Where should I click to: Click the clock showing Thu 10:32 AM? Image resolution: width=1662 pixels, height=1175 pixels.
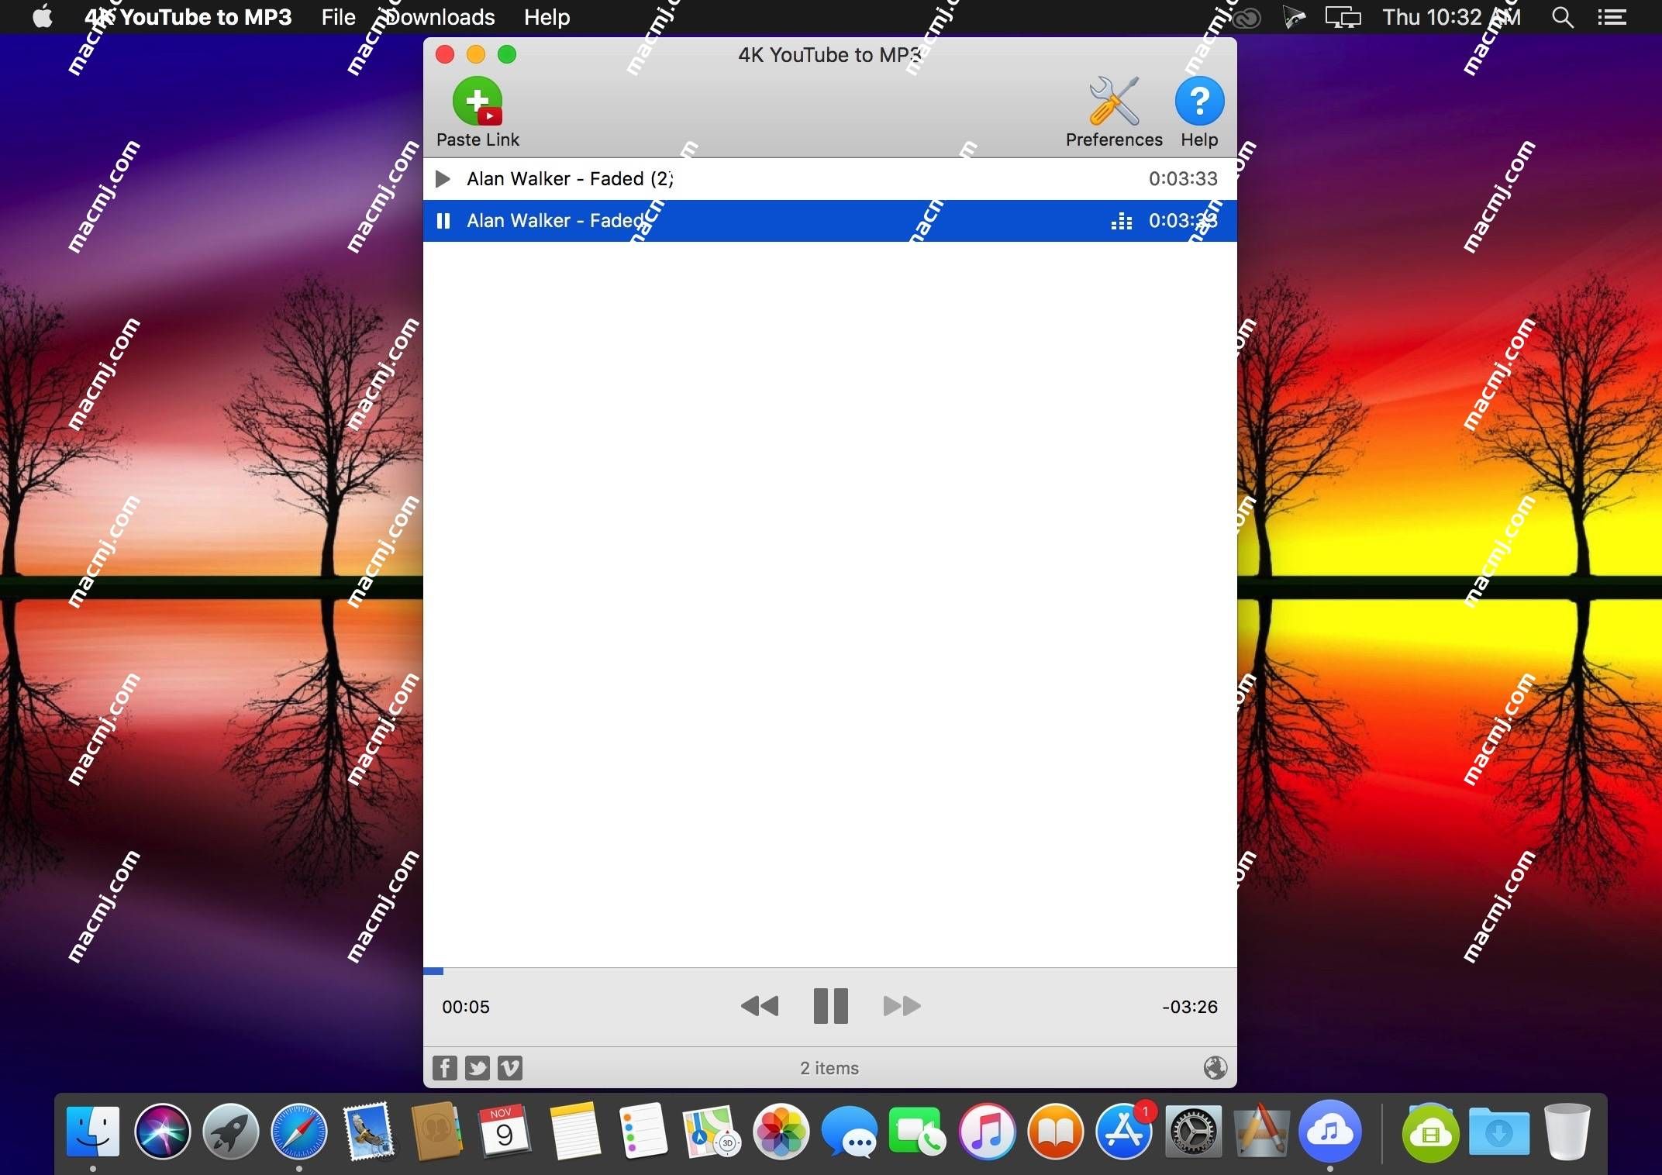[x=1451, y=17]
